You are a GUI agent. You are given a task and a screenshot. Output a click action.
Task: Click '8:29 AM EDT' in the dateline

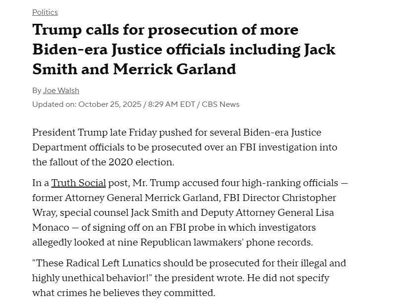coord(171,104)
